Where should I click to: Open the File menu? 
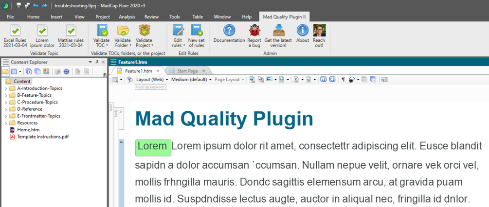coord(10,17)
